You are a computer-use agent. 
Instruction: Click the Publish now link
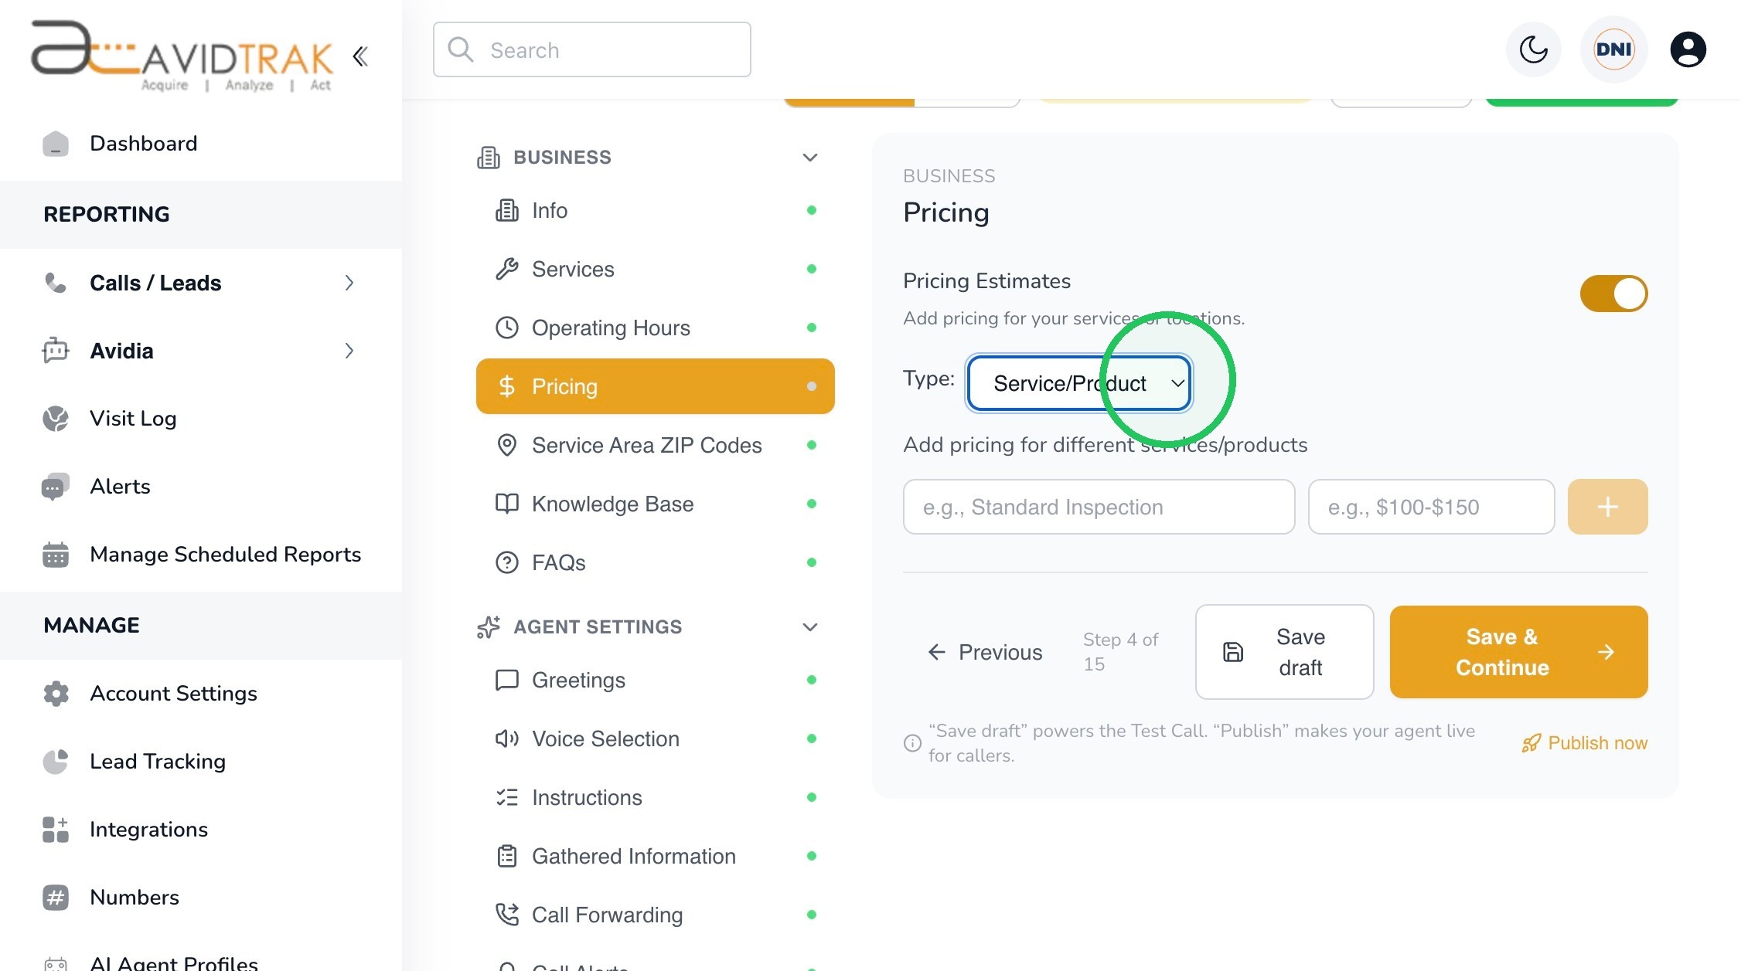click(x=1585, y=743)
